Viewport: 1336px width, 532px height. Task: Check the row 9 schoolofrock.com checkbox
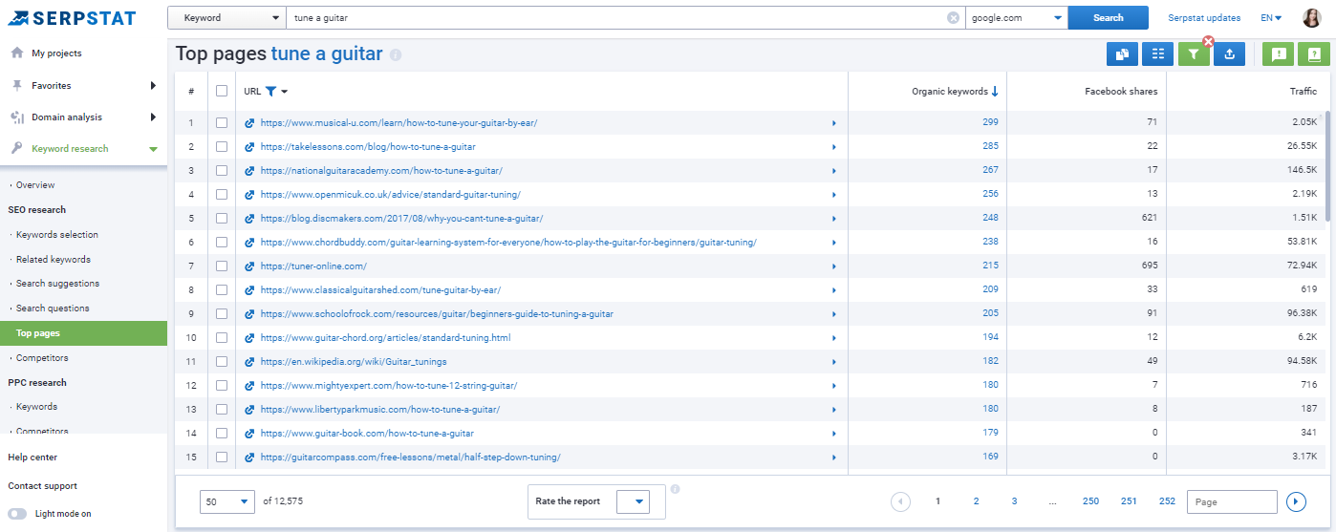[x=222, y=314]
